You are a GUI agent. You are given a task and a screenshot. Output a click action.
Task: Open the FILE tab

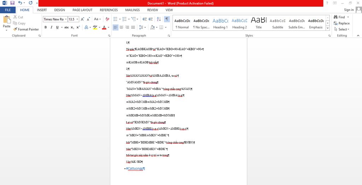click(8, 10)
